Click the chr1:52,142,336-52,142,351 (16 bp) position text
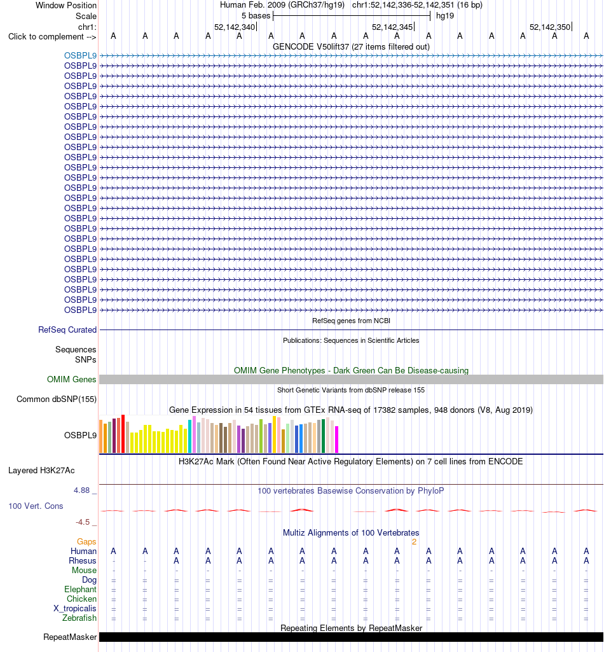The image size is (604, 652). [417, 5]
